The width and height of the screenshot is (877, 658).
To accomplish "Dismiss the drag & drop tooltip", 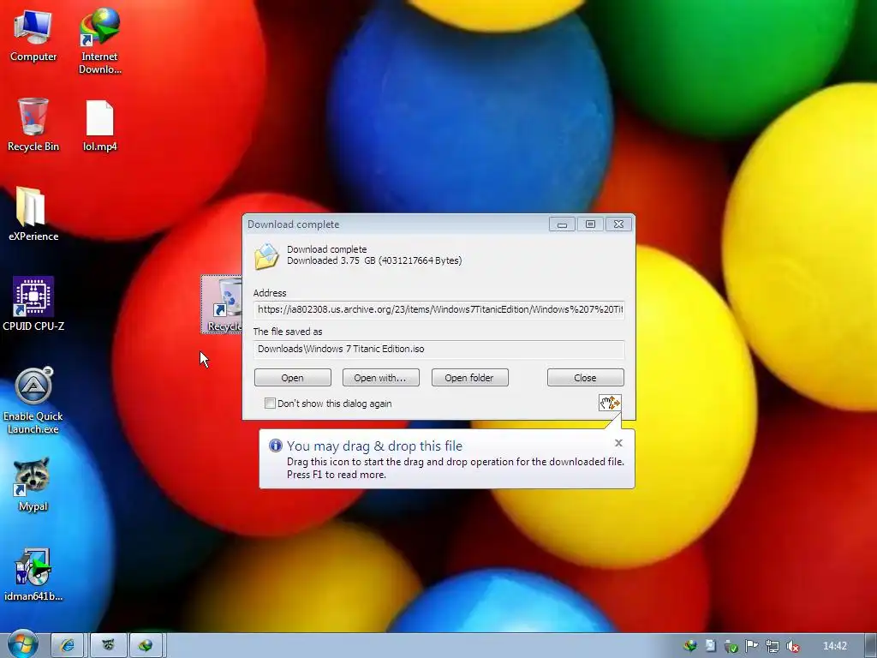I will 618,443.
